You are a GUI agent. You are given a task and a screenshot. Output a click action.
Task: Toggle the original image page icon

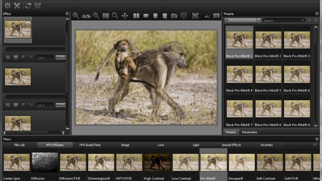tap(165, 16)
